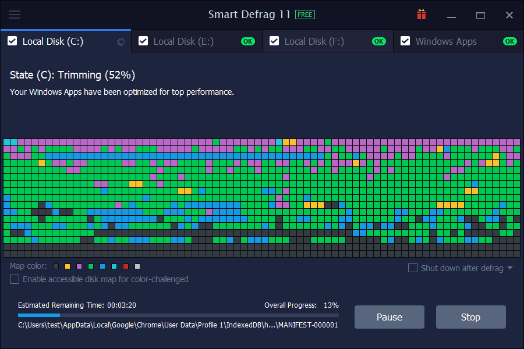Click the OK badge on Local Disk (F:) tab
This screenshot has height=349, width=524.
[378, 41]
